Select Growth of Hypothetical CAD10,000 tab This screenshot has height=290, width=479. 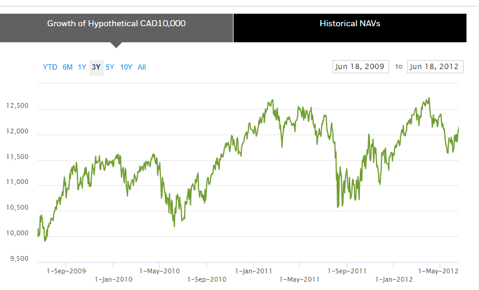pos(116,24)
